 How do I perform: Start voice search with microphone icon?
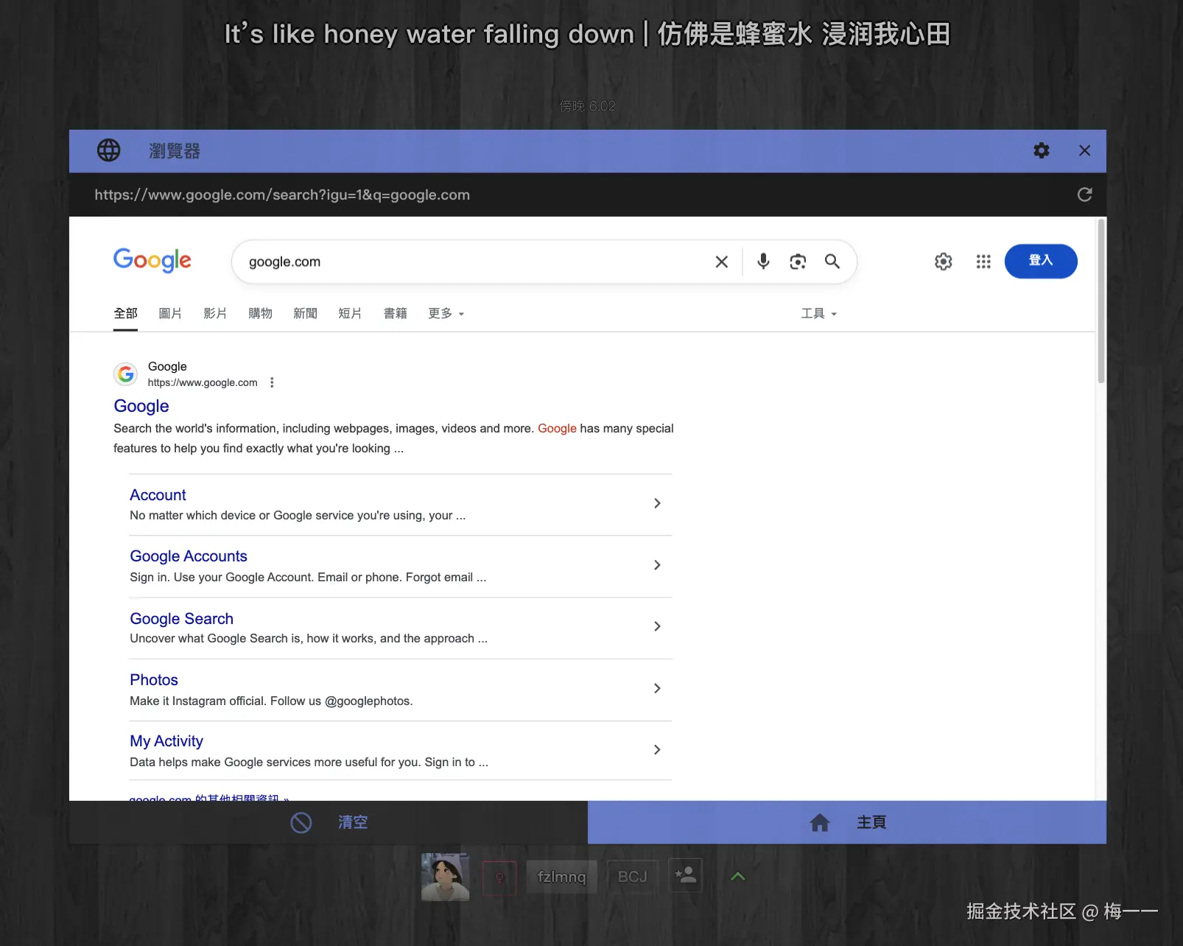[763, 262]
